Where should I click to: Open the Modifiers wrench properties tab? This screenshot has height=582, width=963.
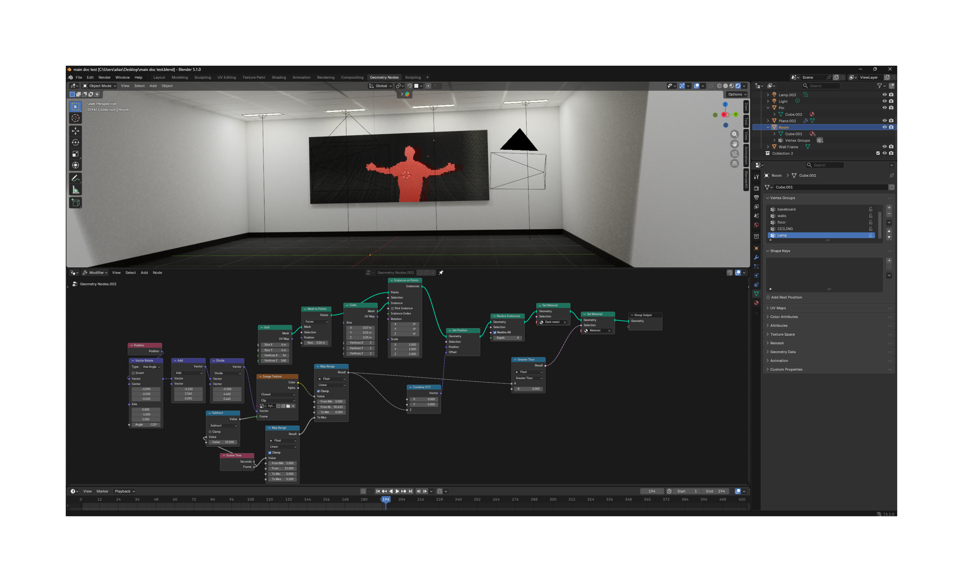[x=756, y=258]
